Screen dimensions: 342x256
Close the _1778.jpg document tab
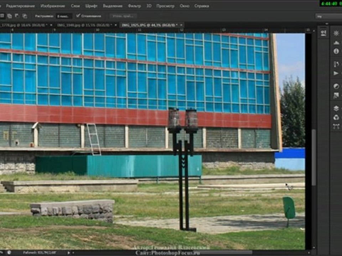tap(51, 25)
